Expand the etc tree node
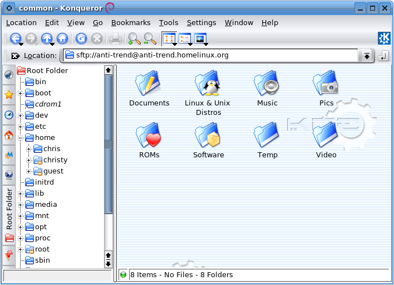This screenshot has width=394, height=285. 21,127
